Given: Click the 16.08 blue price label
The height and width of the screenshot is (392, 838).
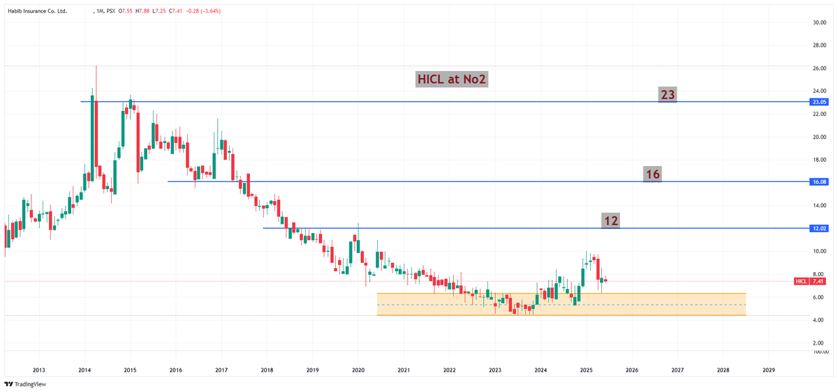Looking at the screenshot, I should click(x=819, y=181).
